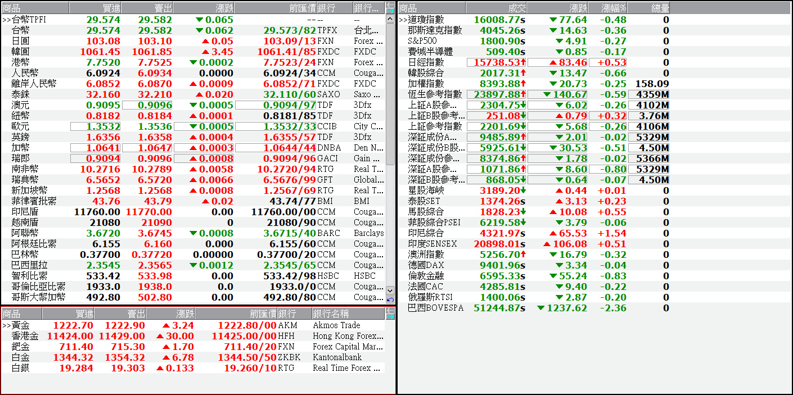
Task: Click the forex list scroll-down arrow
Action: [390, 290]
